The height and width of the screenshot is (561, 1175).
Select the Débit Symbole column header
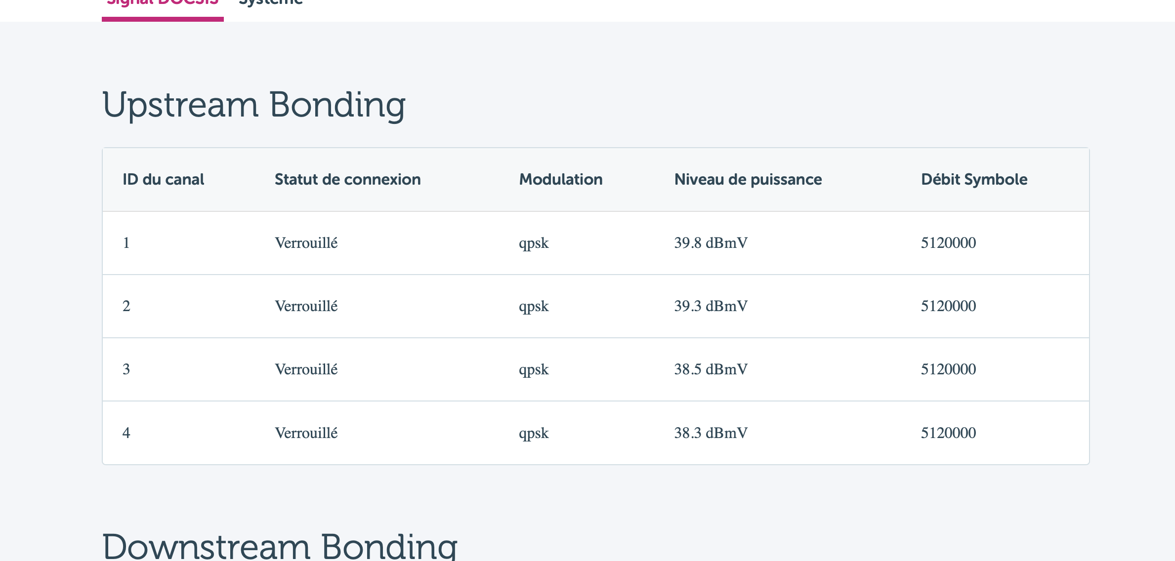[974, 179]
